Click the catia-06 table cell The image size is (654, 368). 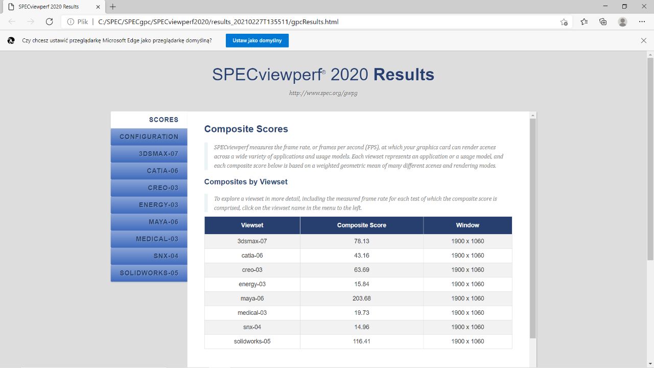[252, 256]
